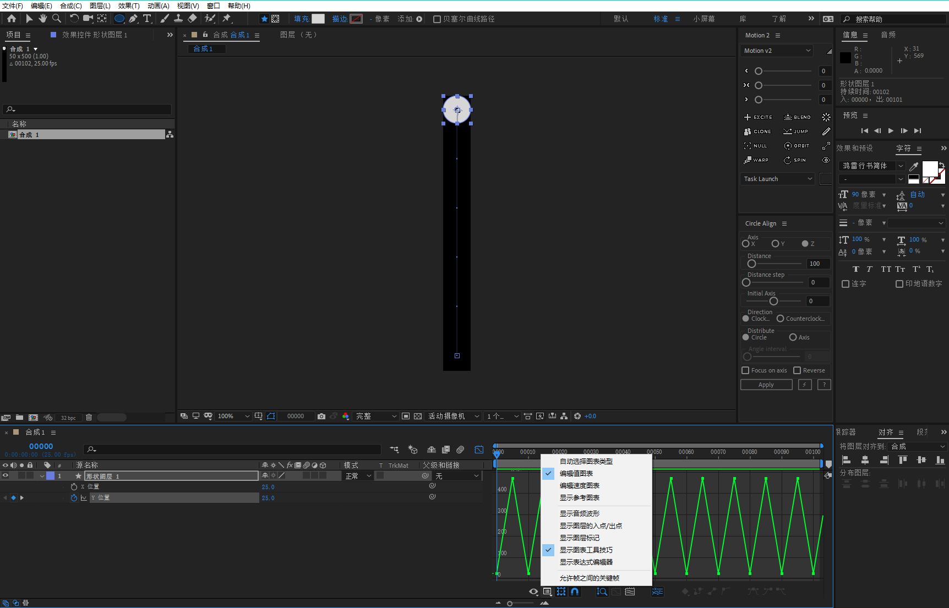This screenshot has height=608, width=949.
Task: Check the Reverse checkbox
Action: point(797,370)
